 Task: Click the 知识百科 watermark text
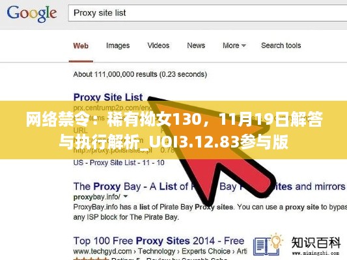[x=316, y=242]
